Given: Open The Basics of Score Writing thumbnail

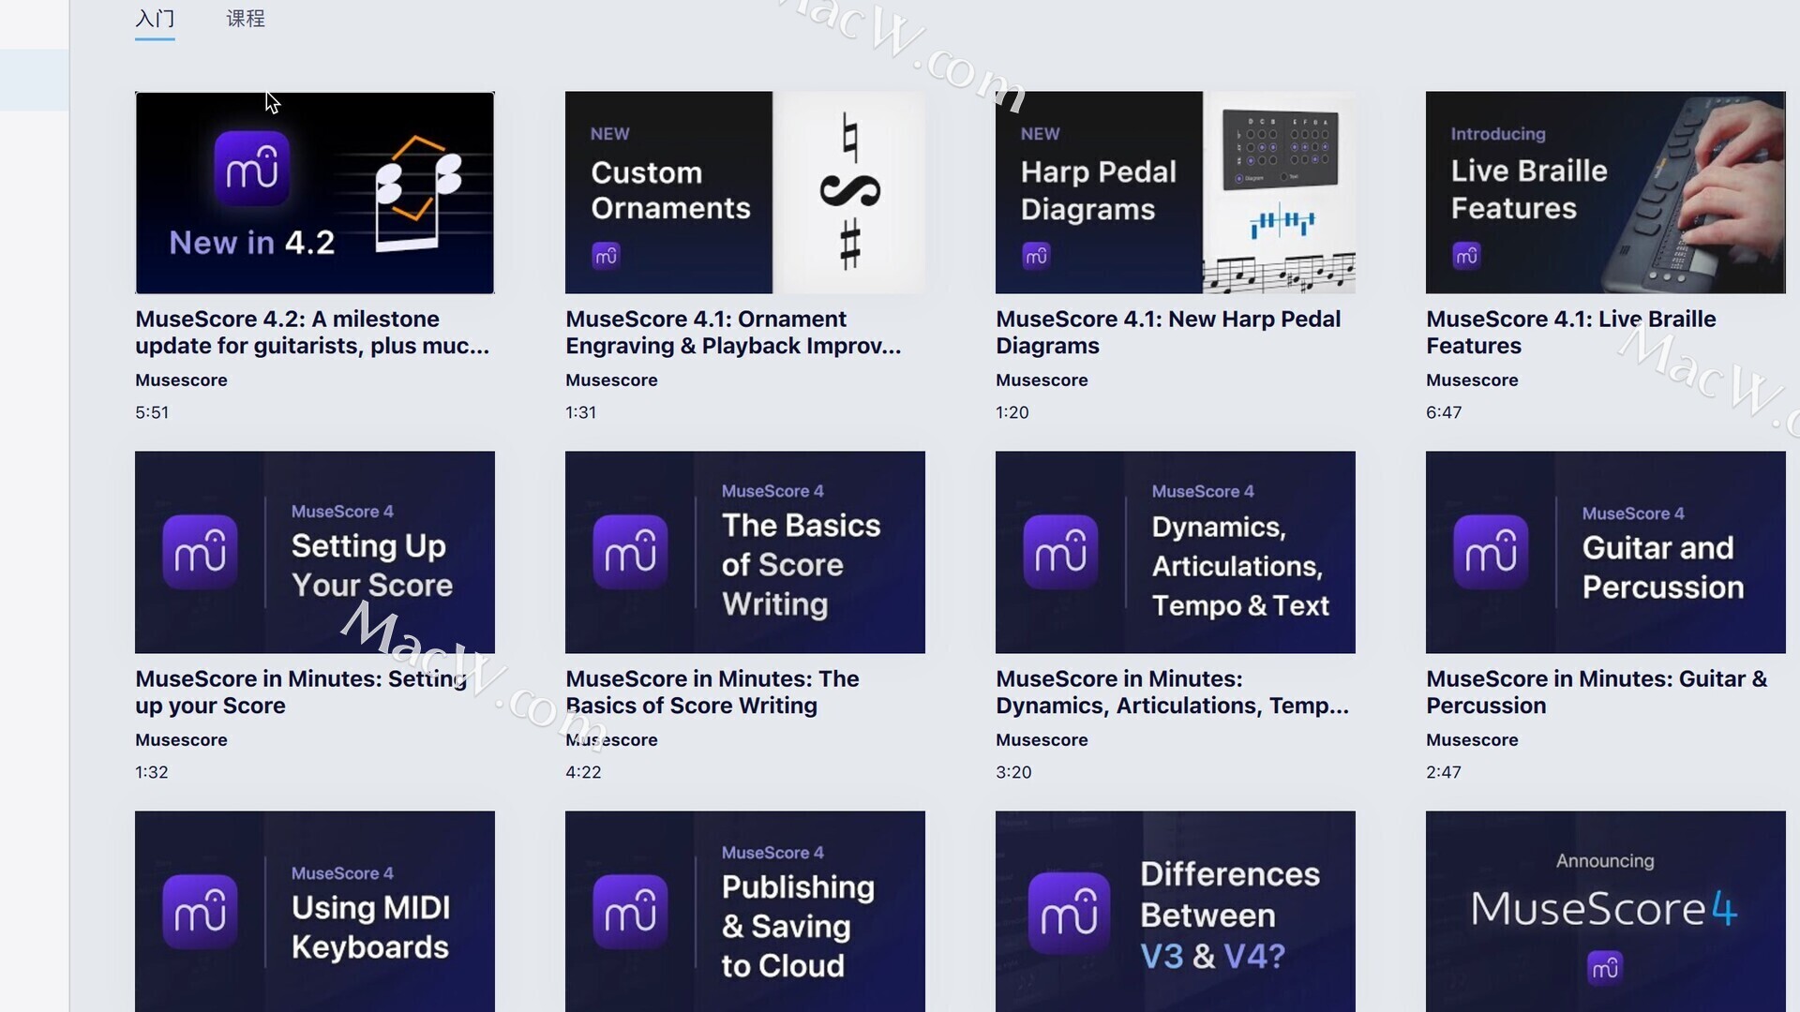Looking at the screenshot, I should pyautogui.click(x=745, y=552).
